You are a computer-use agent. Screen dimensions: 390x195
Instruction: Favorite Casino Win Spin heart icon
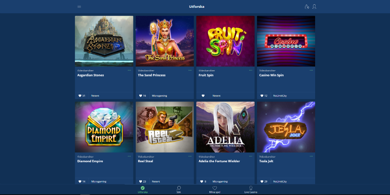tap(262, 96)
